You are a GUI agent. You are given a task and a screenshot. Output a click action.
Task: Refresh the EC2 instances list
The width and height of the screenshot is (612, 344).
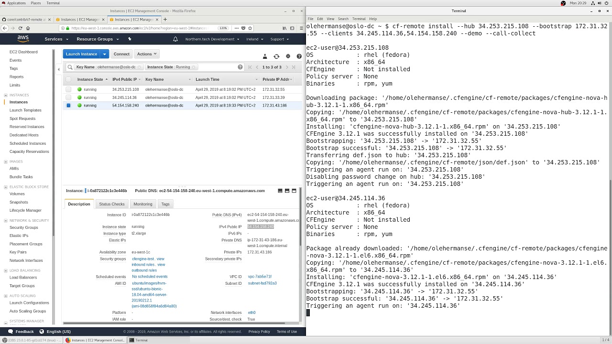(276, 56)
